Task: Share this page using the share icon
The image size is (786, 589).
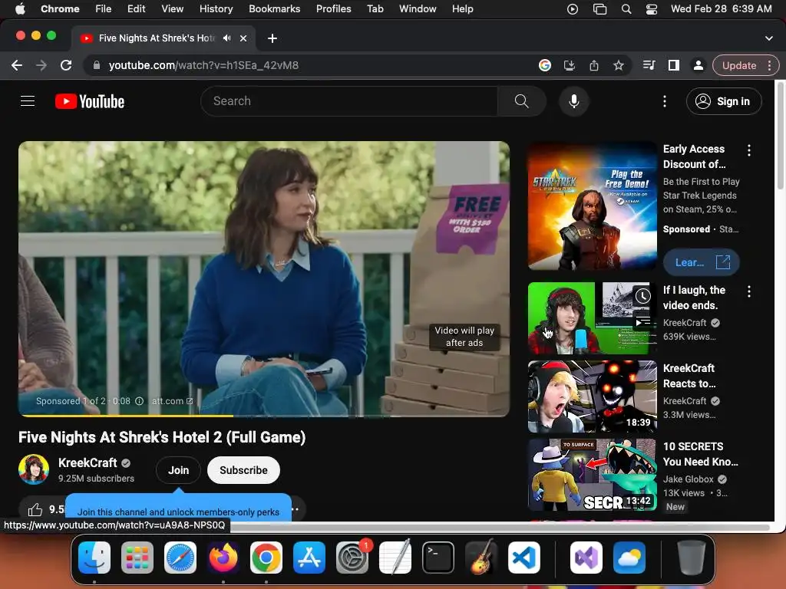Action: point(594,65)
